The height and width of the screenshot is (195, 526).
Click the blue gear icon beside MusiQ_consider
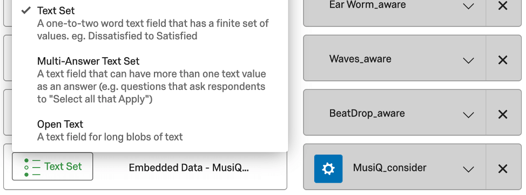point(328,169)
